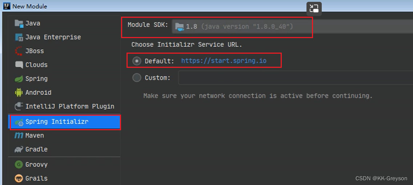The height and width of the screenshot is (185, 413).
Task: Click the Java Enterprise icon
Action: tap(19, 37)
